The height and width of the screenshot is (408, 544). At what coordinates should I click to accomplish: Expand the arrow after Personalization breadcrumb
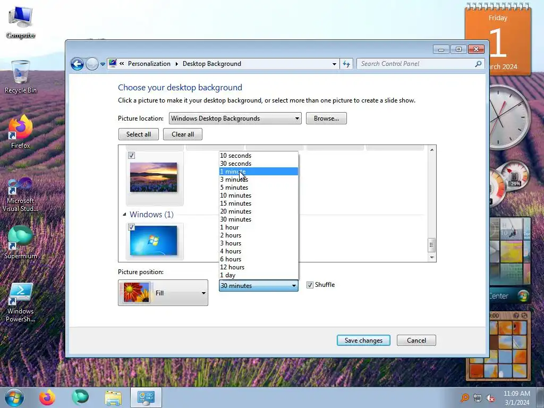coord(176,64)
